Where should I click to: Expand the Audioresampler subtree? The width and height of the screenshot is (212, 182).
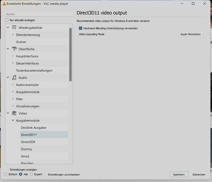[x=13, y=85]
